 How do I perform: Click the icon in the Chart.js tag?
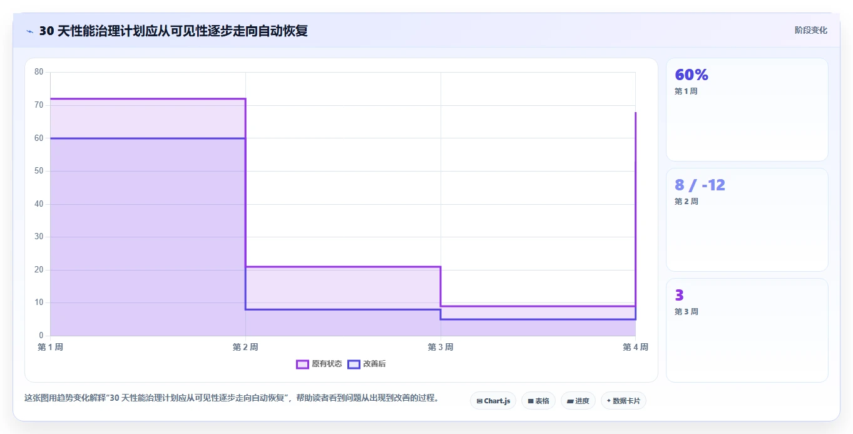[x=479, y=401]
